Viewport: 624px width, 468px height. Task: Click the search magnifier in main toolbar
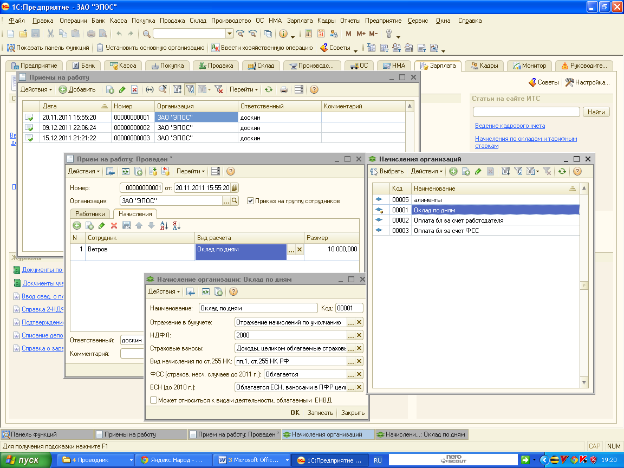[146, 34]
